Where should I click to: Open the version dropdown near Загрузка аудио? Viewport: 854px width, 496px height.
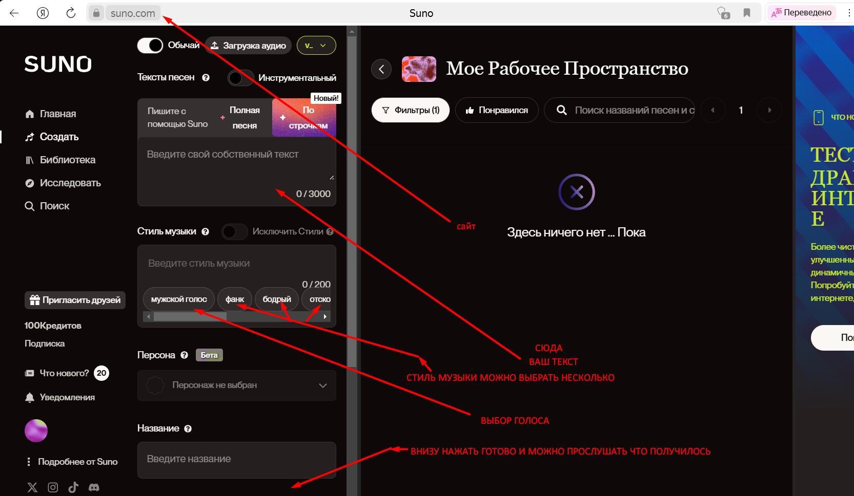point(316,46)
